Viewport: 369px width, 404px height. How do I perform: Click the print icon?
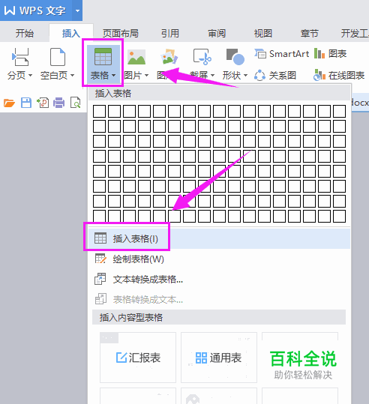click(x=59, y=103)
